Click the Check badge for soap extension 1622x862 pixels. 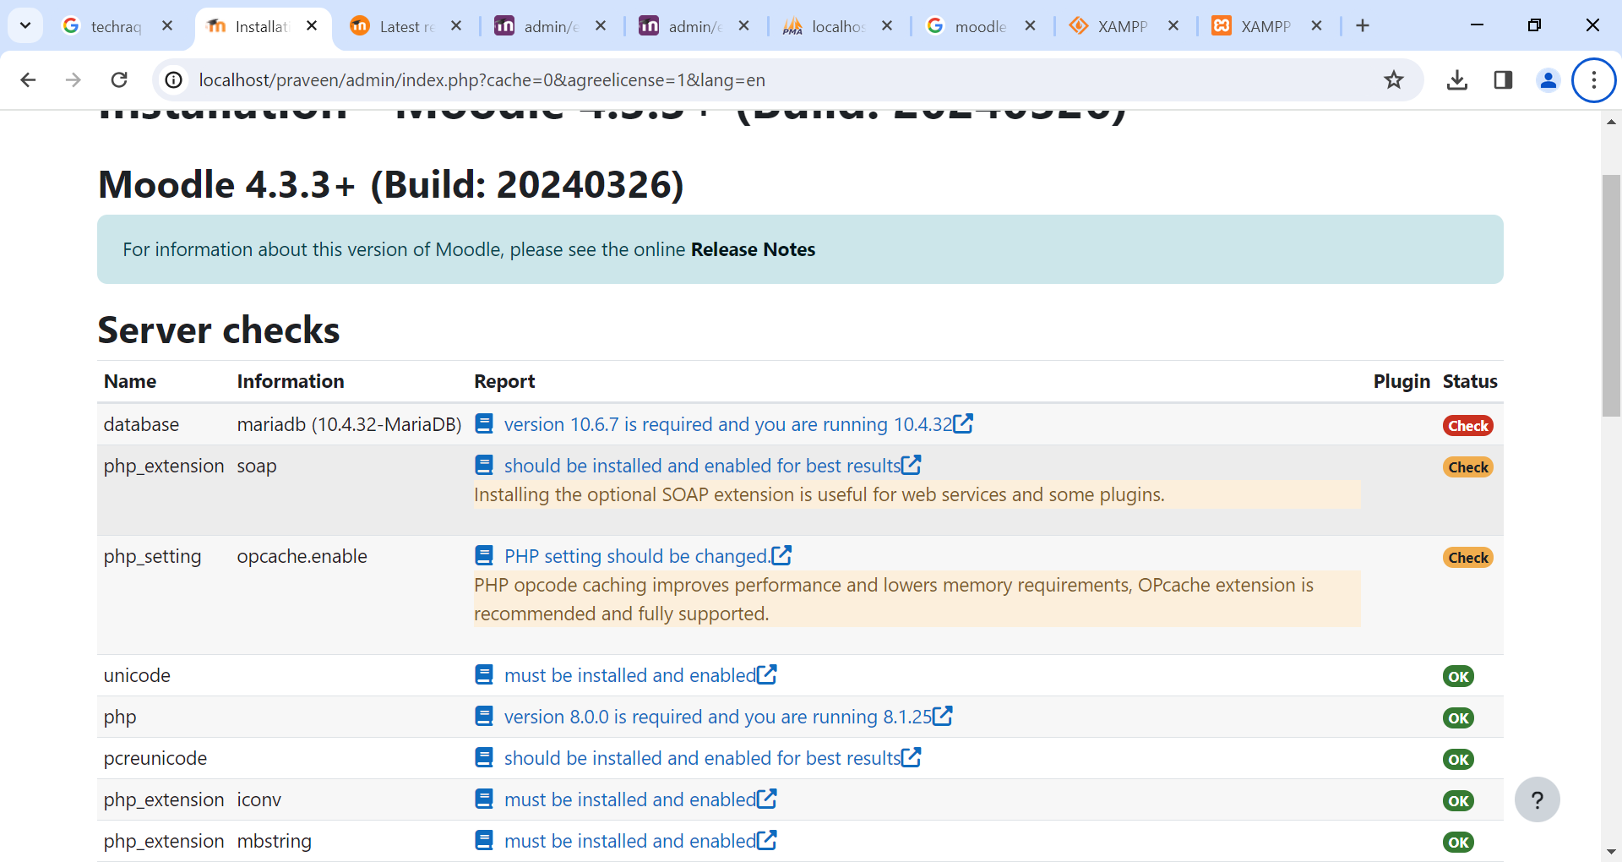[x=1468, y=467]
